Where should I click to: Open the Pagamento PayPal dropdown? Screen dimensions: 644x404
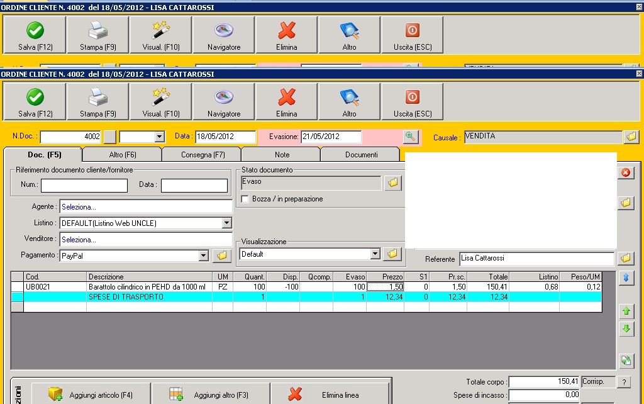[203, 255]
